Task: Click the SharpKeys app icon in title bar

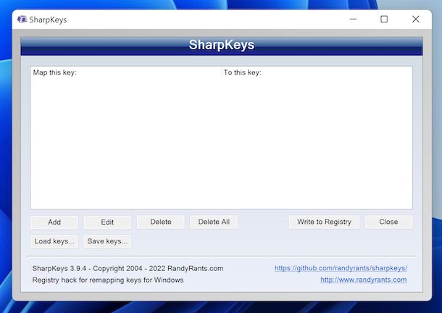Action: (22, 20)
